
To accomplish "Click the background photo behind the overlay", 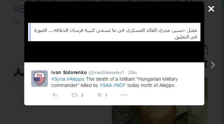I will tap(160, 115).
